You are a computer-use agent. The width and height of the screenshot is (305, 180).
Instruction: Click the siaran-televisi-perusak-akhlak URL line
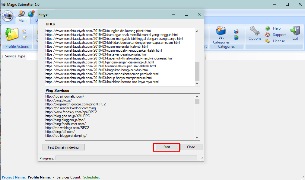pos(100,66)
